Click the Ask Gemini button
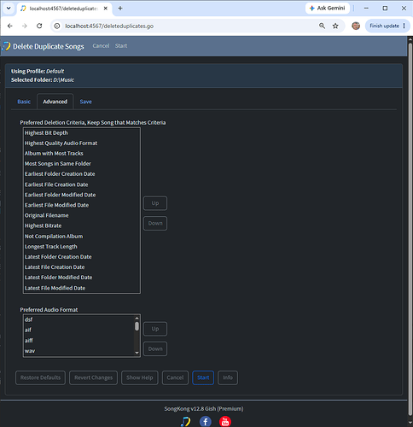413x427 pixels. point(328,9)
